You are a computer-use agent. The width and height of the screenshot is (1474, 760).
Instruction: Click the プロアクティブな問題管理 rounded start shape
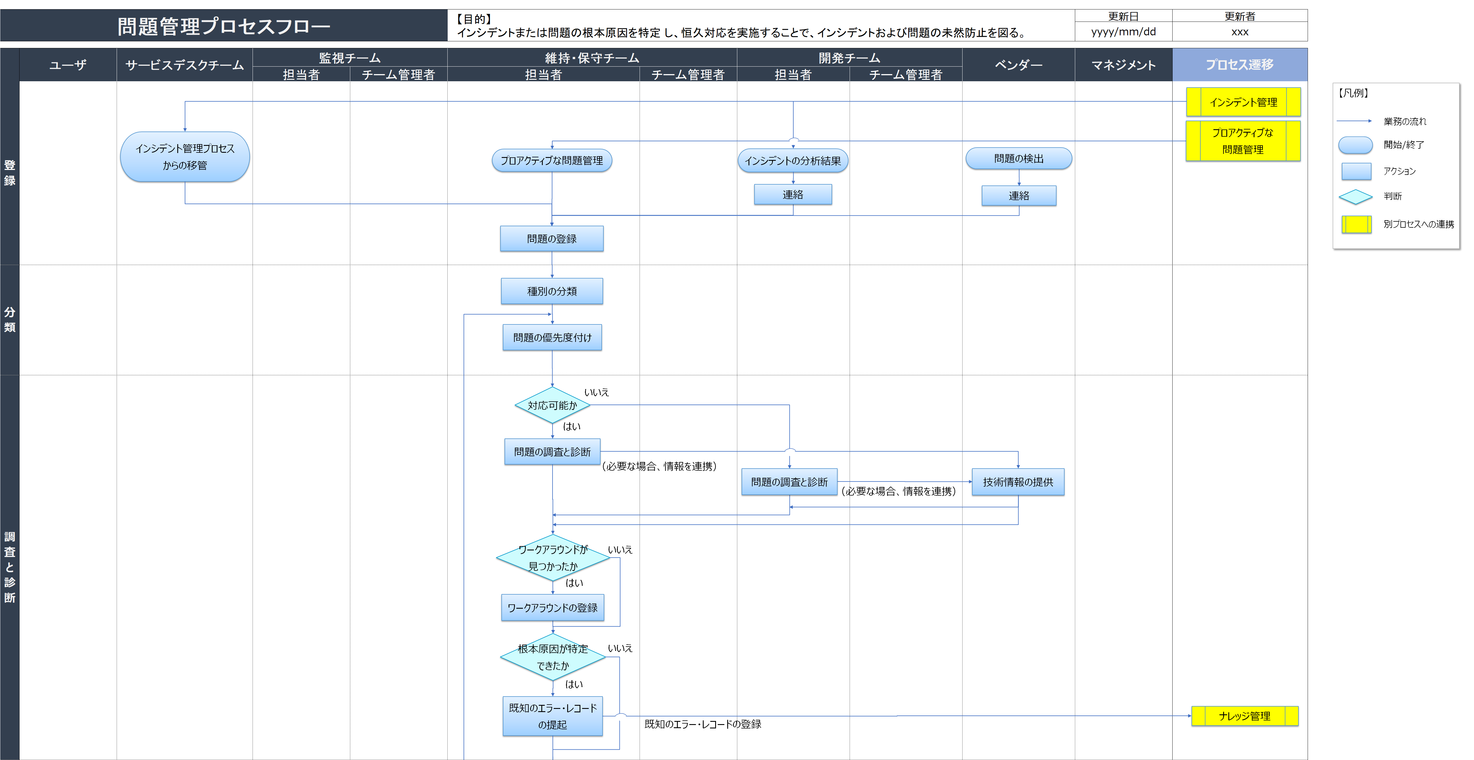552,161
